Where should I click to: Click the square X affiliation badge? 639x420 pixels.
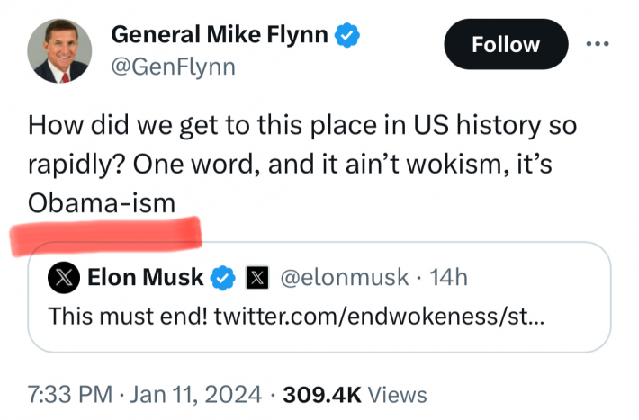(x=256, y=279)
